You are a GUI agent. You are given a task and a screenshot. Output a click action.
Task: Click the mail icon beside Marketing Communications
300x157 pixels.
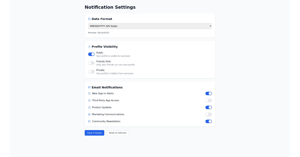click(89, 114)
